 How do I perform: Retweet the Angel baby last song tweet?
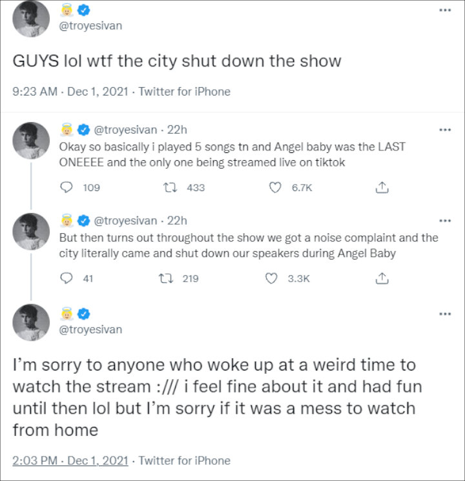[x=172, y=187]
